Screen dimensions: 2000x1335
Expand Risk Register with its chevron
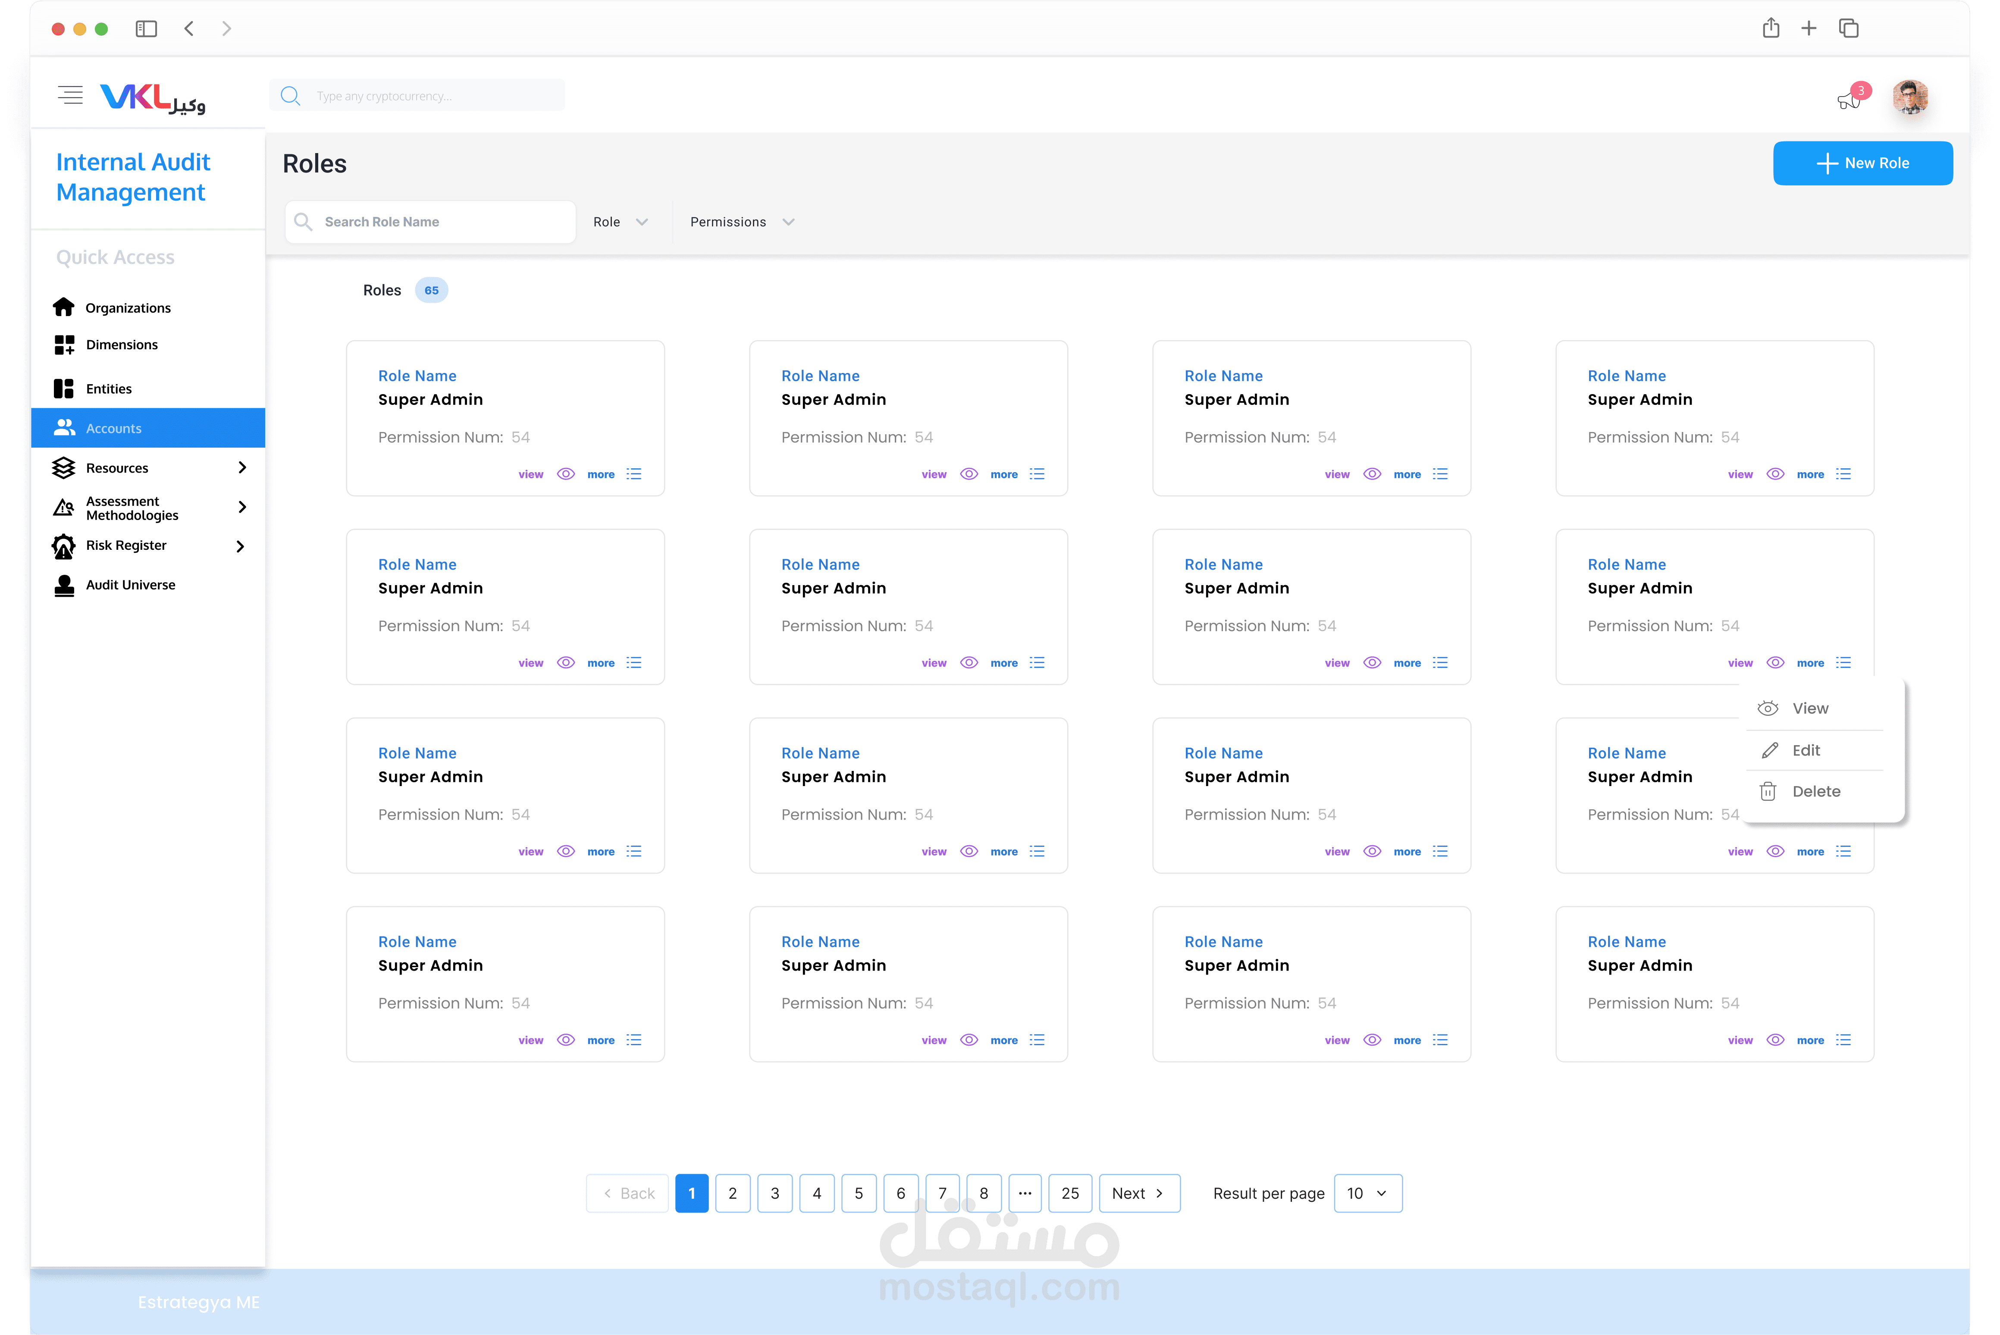point(240,547)
